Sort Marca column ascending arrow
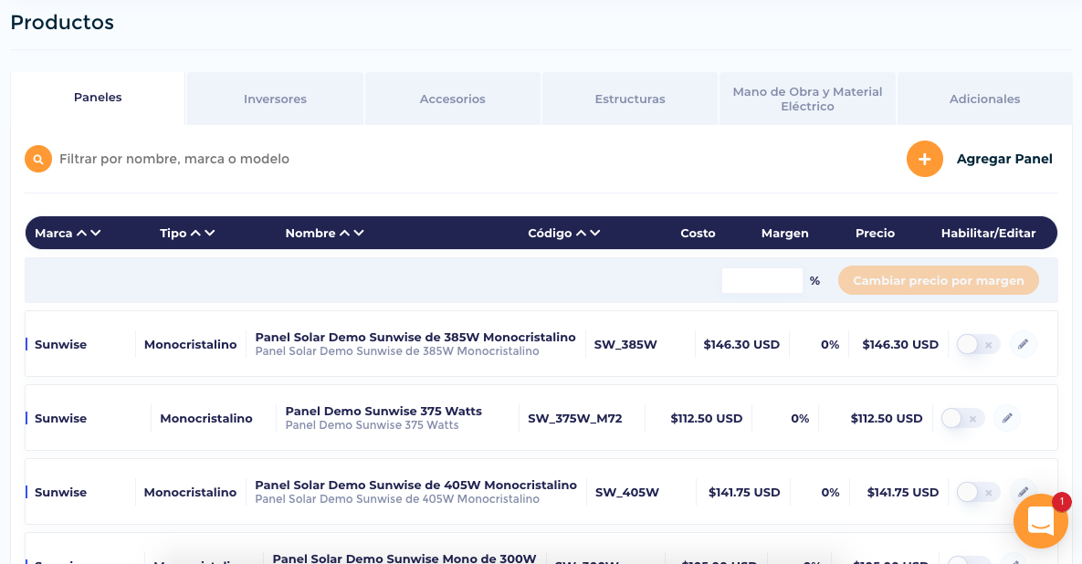Image resolution: width=1082 pixels, height=564 pixels. click(81, 233)
